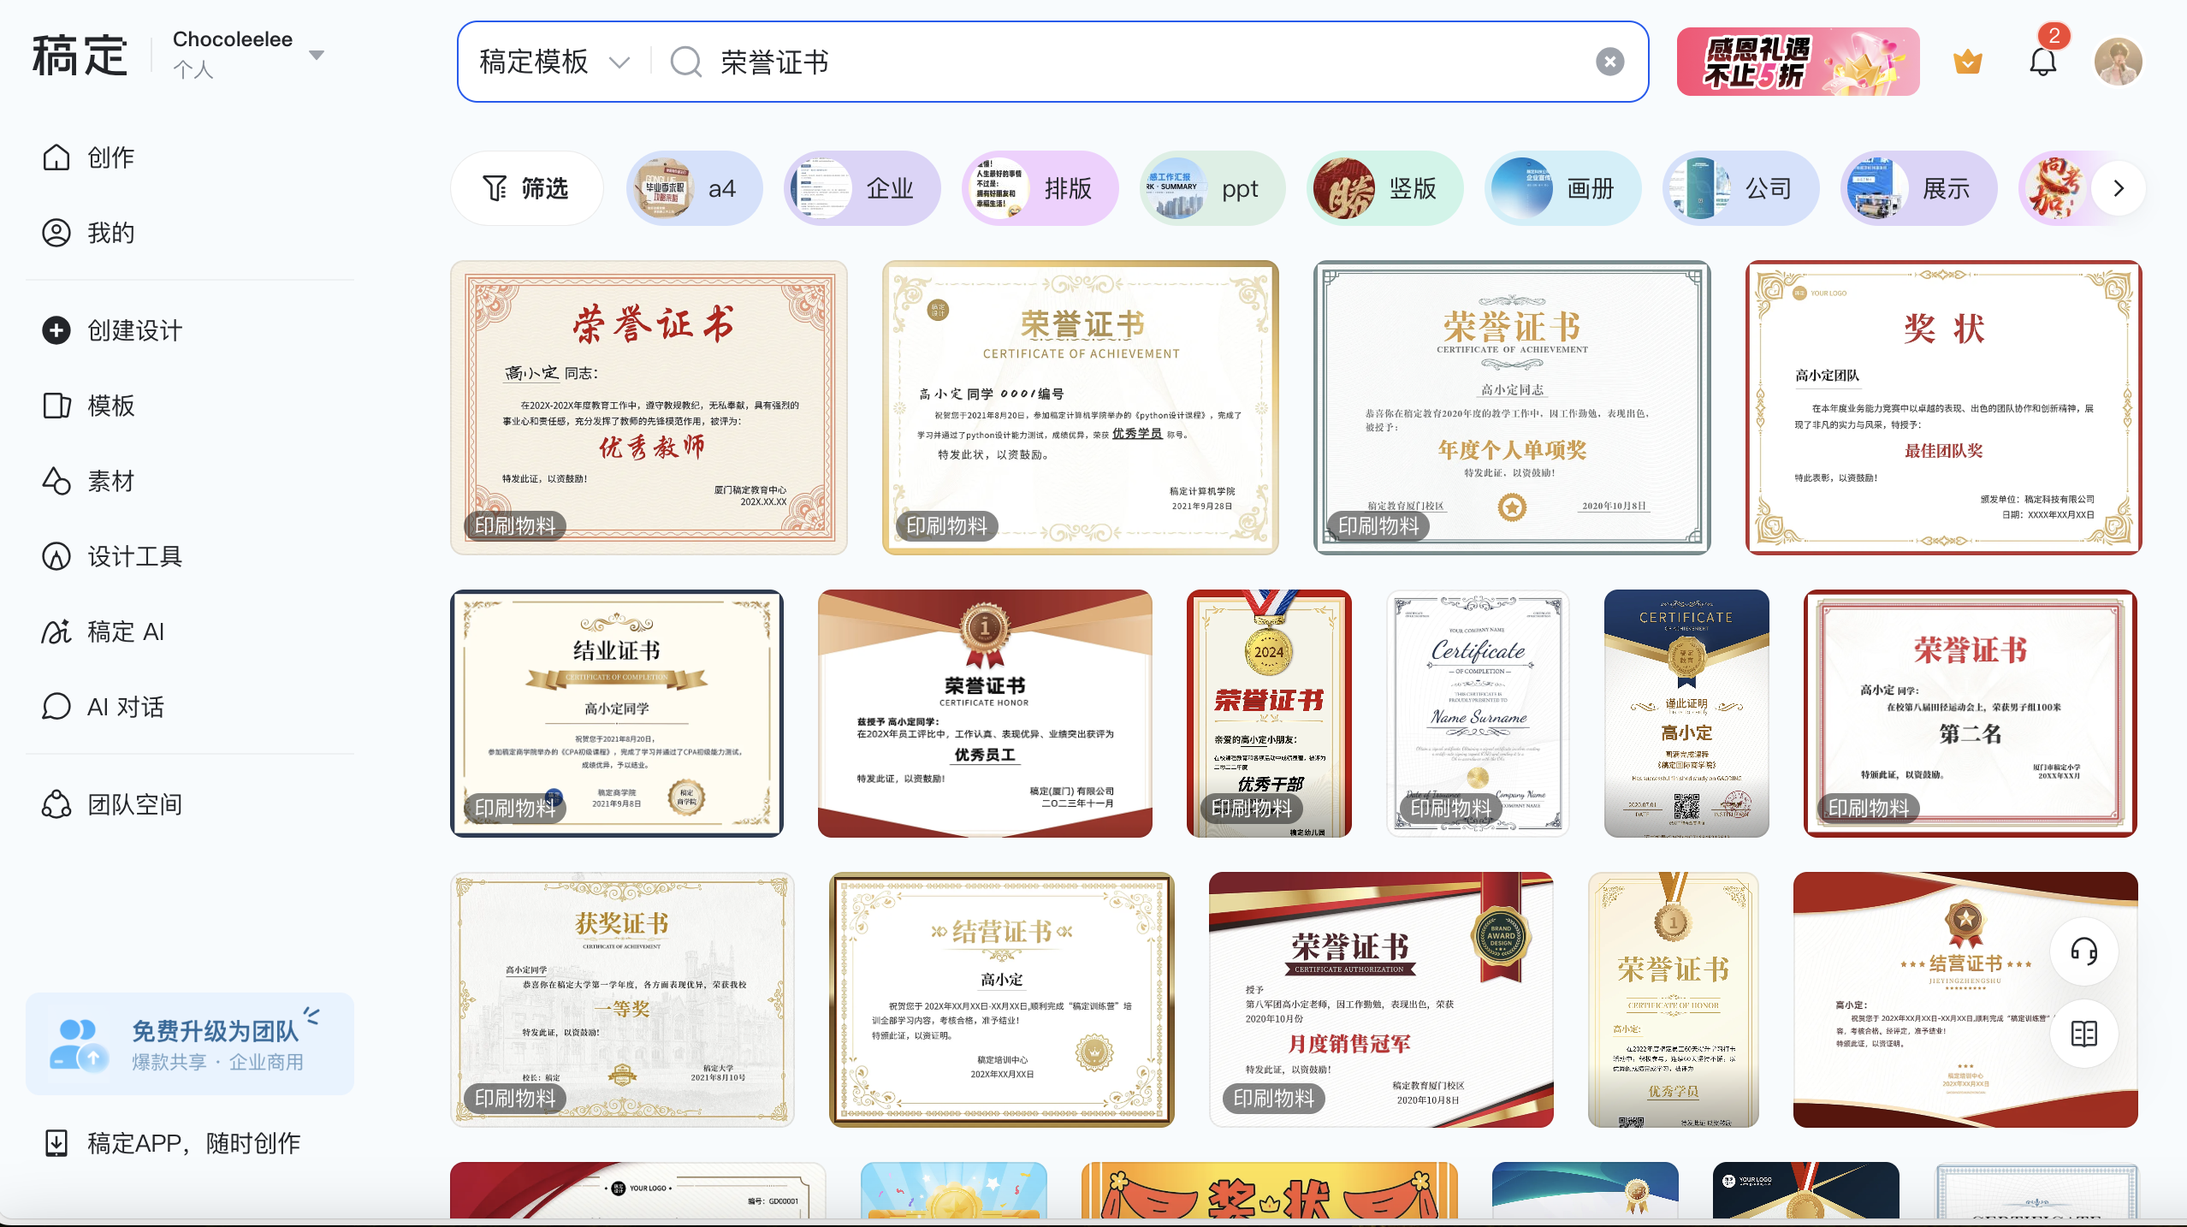Expand the Chocoleelee account dropdown
The image size is (2187, 1227).
[317, 55]
